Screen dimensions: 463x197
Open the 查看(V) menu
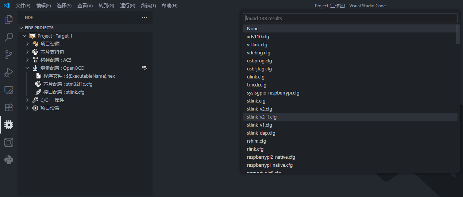pyautogui.click(x=85, y=6)
